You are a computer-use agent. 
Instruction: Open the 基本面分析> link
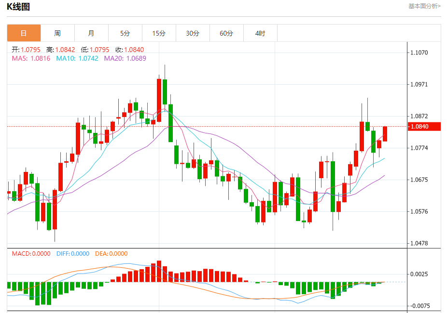click(x=424, y=6)
